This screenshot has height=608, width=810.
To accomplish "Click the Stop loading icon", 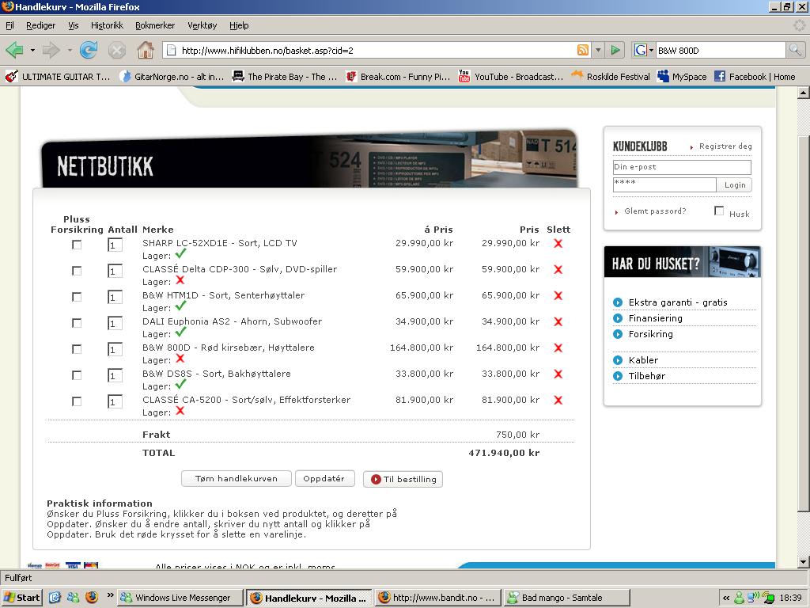I will click(117, 50).
